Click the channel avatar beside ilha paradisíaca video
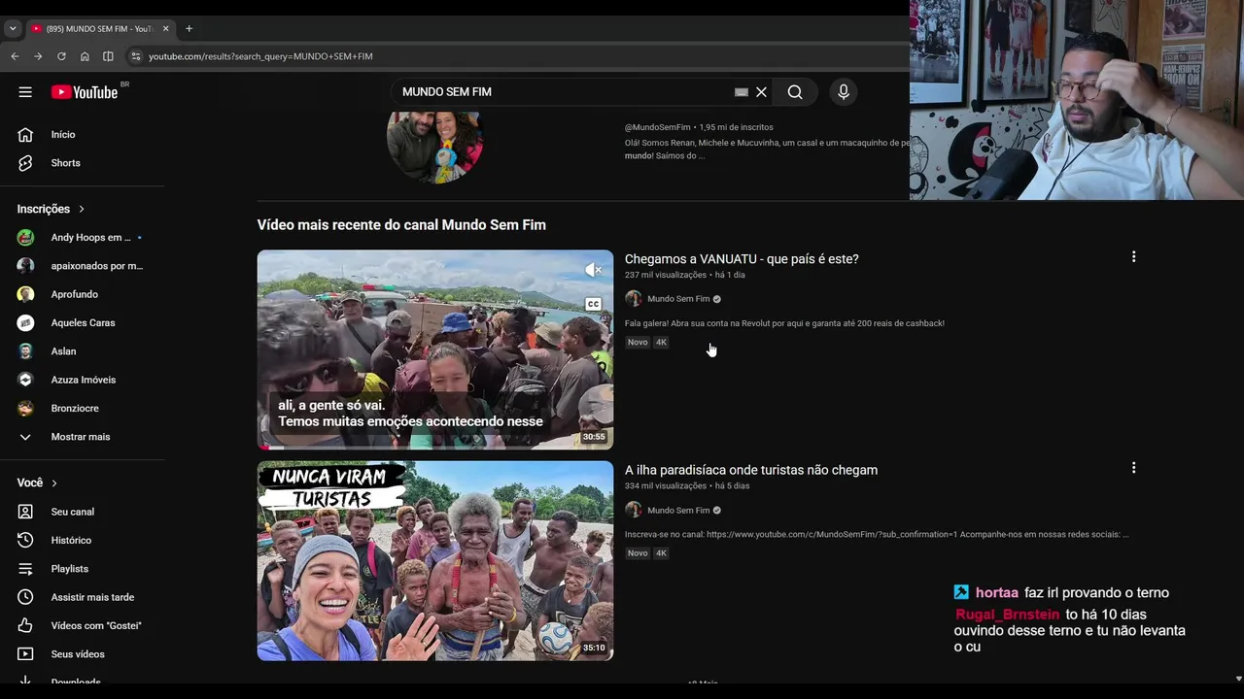The image size is (1244, 699). [634, 510]
